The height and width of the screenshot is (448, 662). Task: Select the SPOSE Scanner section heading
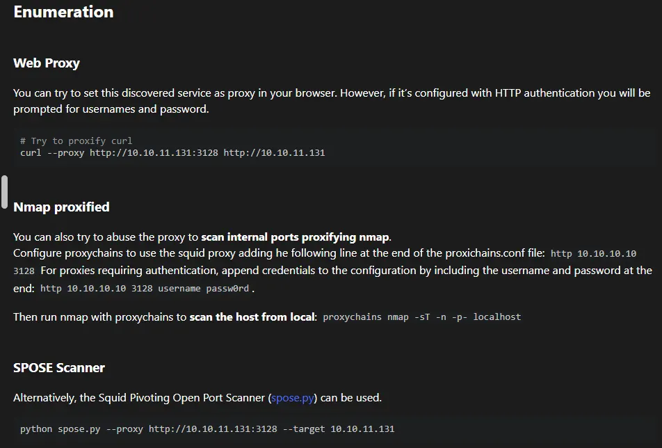(59, 368)
